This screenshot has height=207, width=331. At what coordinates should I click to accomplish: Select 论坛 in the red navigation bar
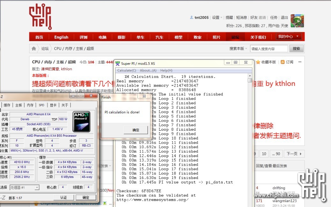point(235,37)
